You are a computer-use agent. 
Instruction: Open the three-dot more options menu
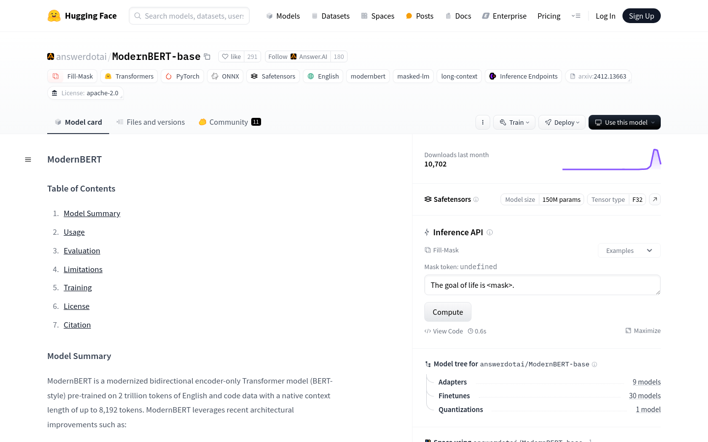tap(483, 122)
